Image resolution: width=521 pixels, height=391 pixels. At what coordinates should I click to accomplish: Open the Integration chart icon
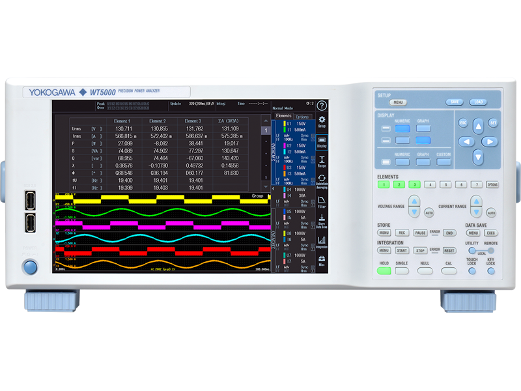coord(322,242)
